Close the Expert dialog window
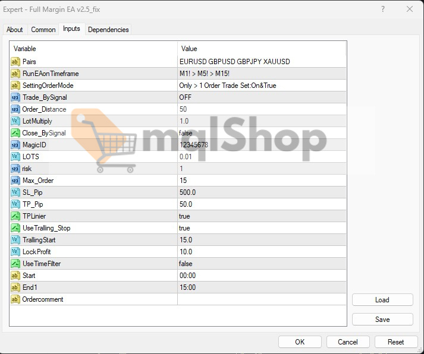 click(x=410, y=9)
